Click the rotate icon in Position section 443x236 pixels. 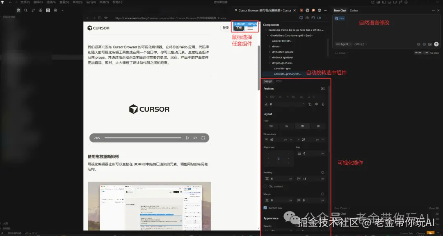point(310,104)
